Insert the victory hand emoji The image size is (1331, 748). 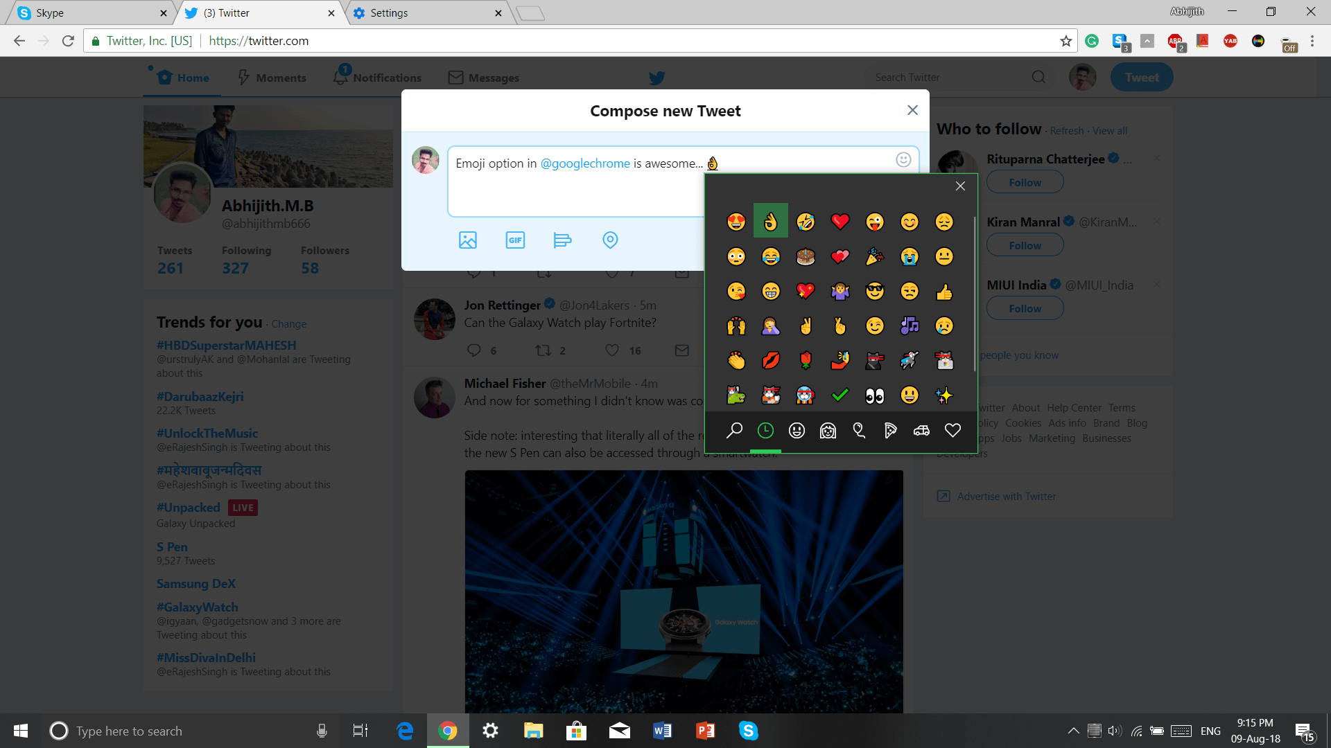point(806,326)
